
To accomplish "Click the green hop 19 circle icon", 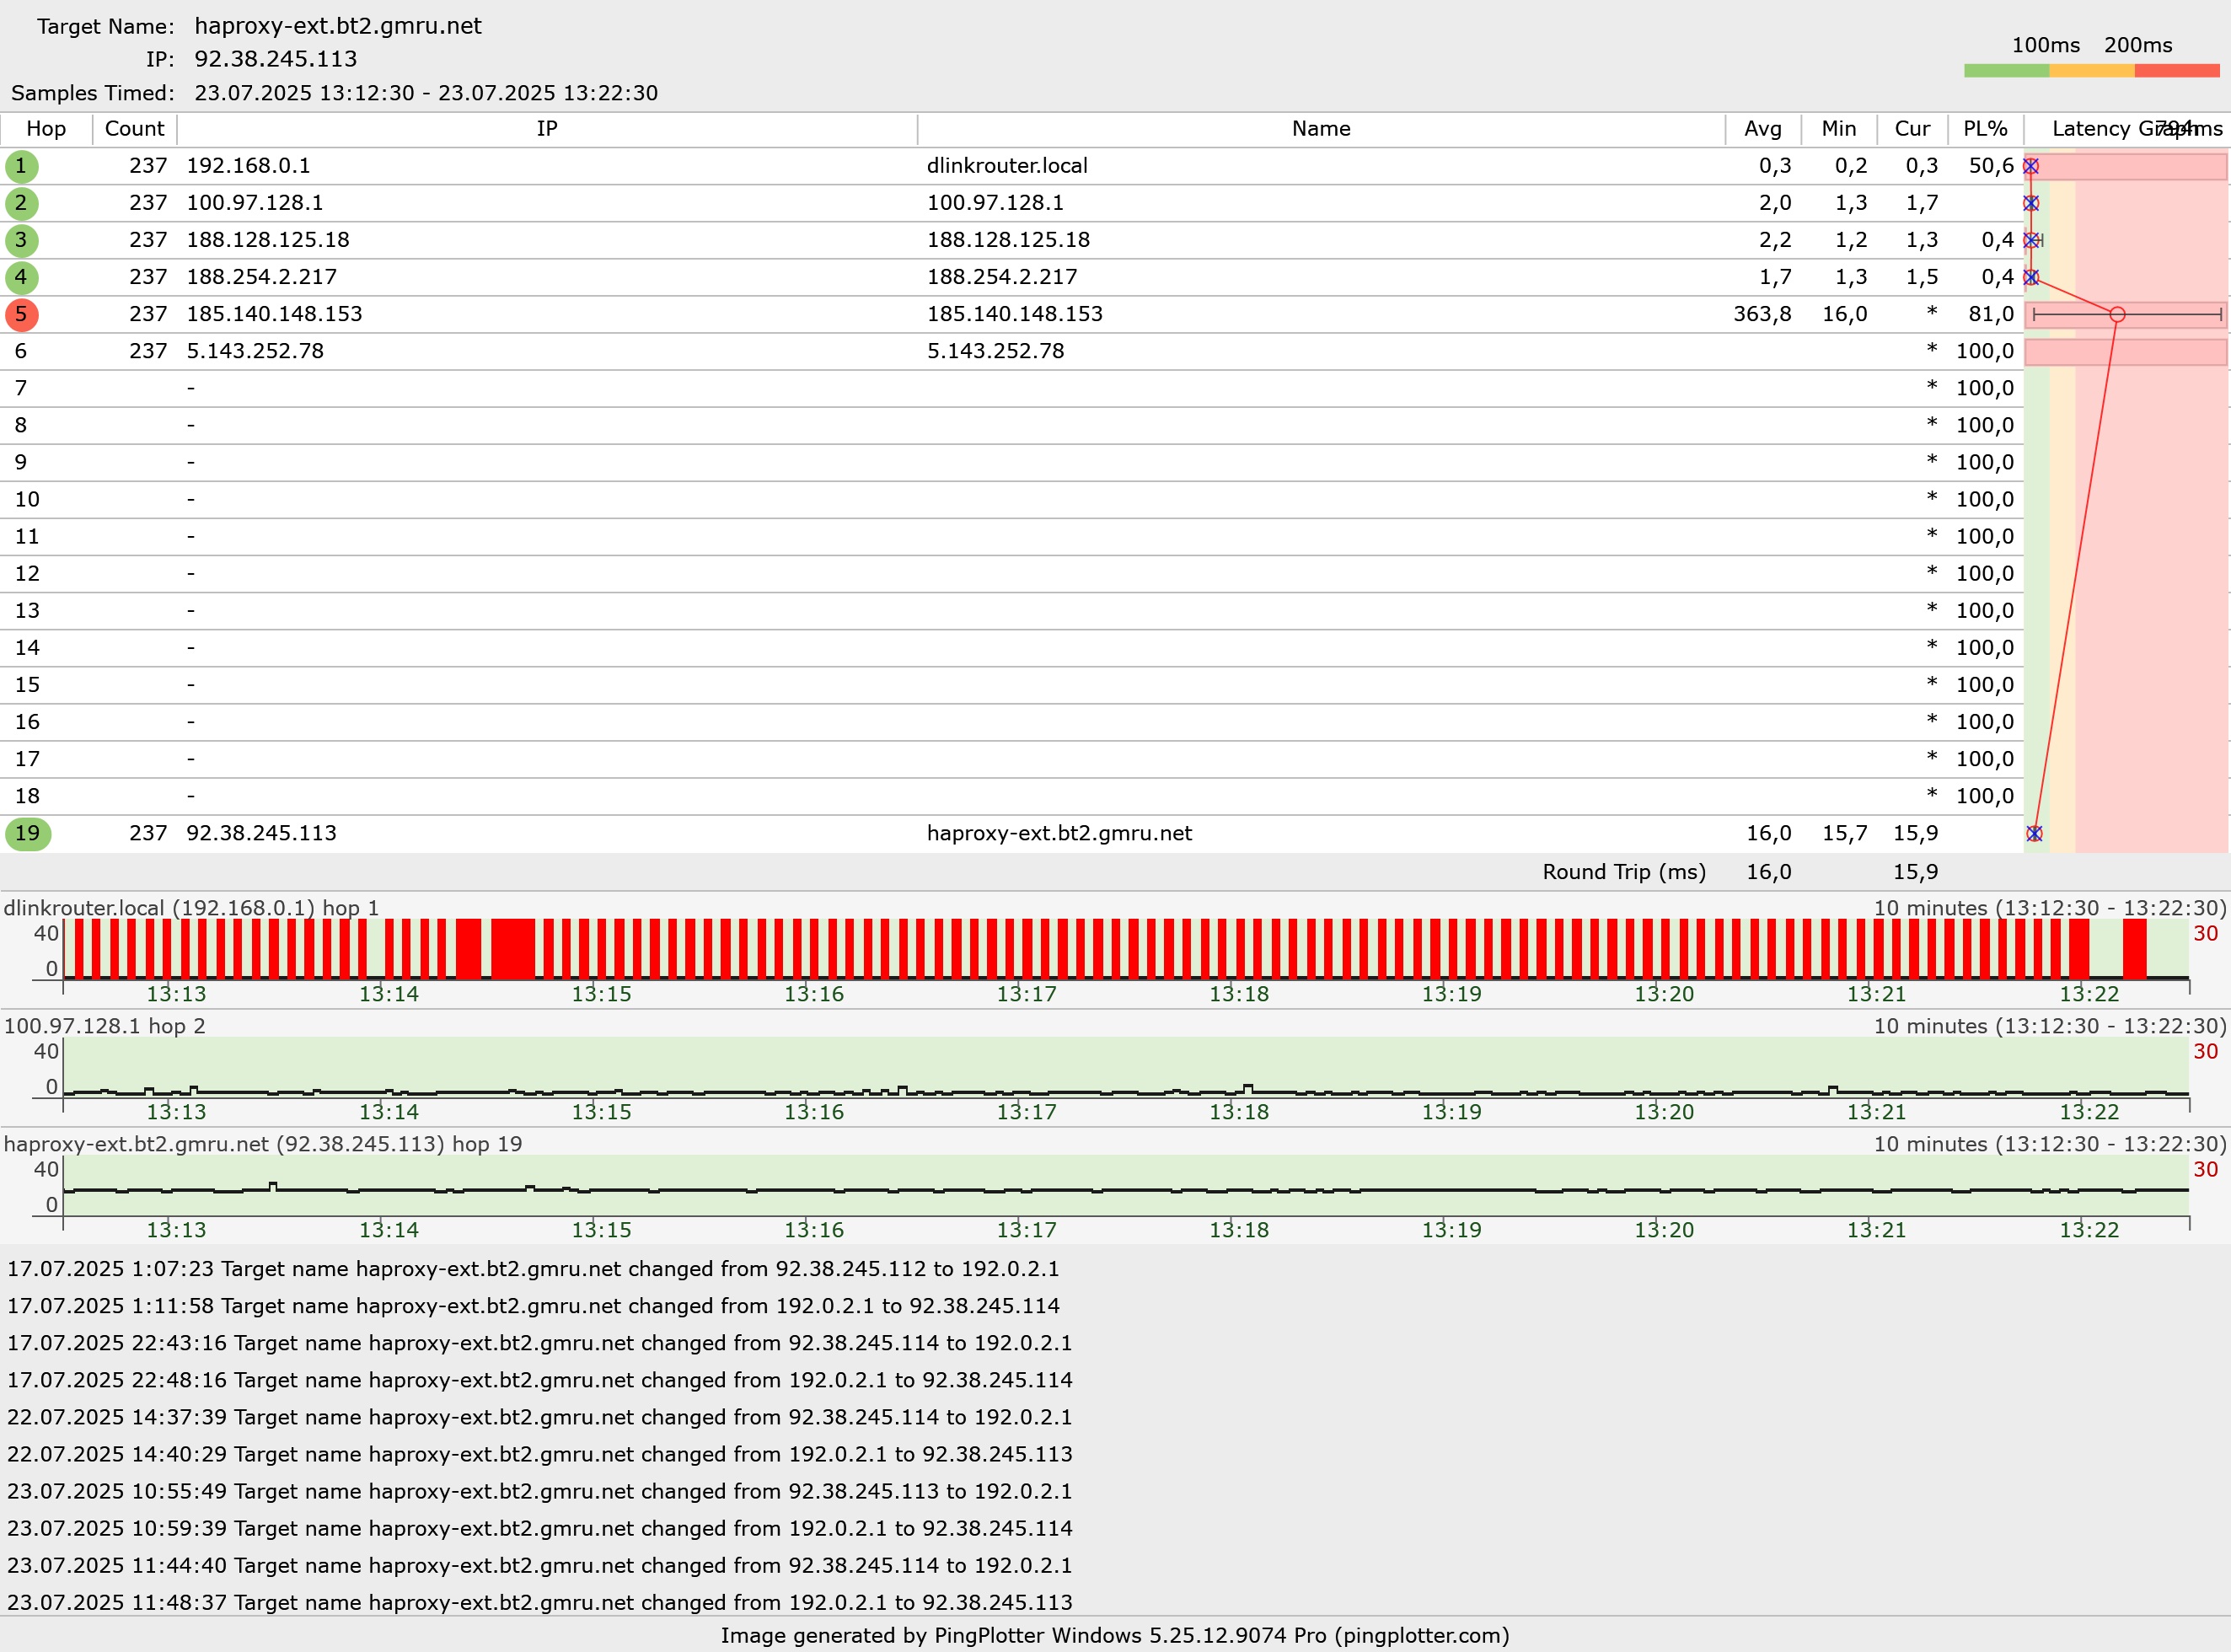I will 27,833.
